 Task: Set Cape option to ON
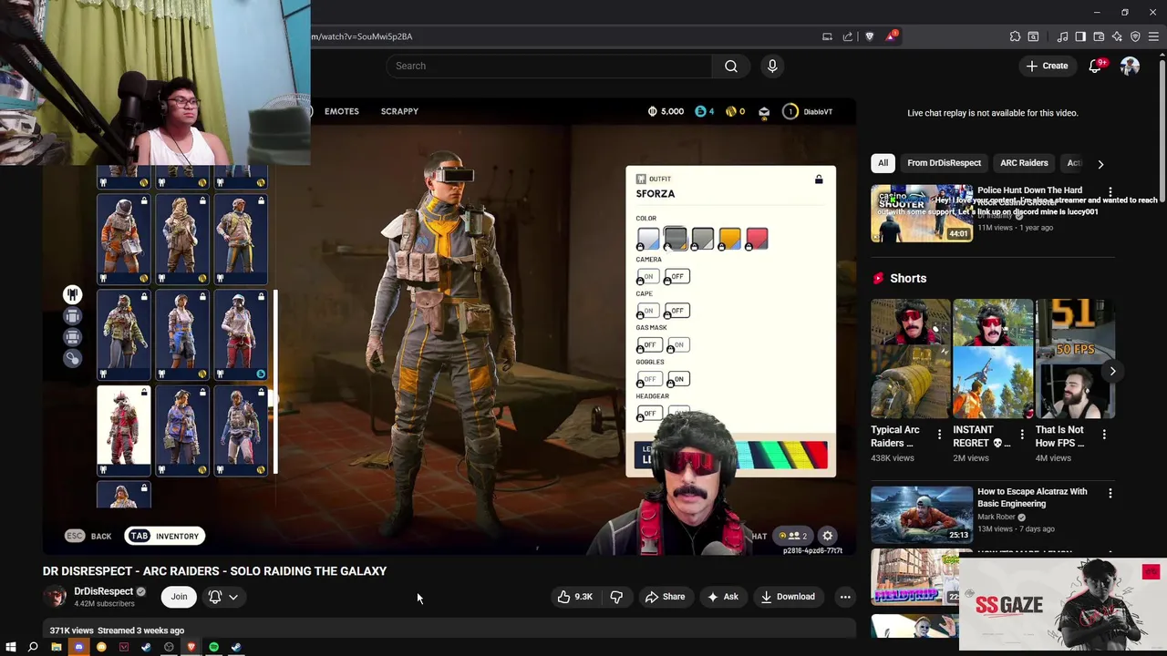[x=647, y=311]
